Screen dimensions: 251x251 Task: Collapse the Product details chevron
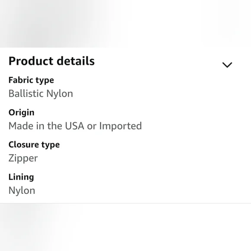tap(227, 65)
